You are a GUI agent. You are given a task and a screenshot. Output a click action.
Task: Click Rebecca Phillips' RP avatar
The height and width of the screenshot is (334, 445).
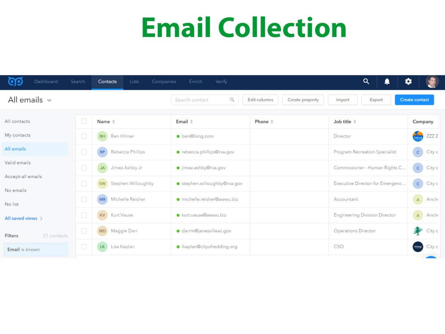click(x=102, y=152)
